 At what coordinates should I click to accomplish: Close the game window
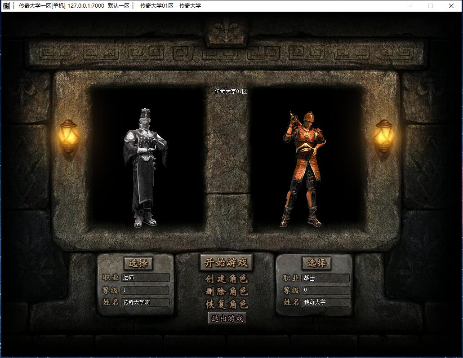451,6
